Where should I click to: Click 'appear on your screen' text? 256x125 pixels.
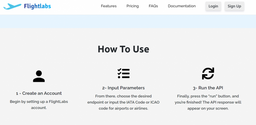click(x=208, y=109)
